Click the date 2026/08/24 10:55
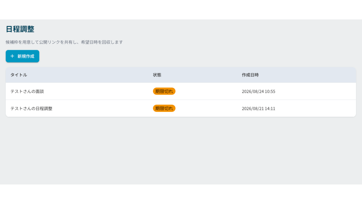The image size is (362, 204). 258,92
